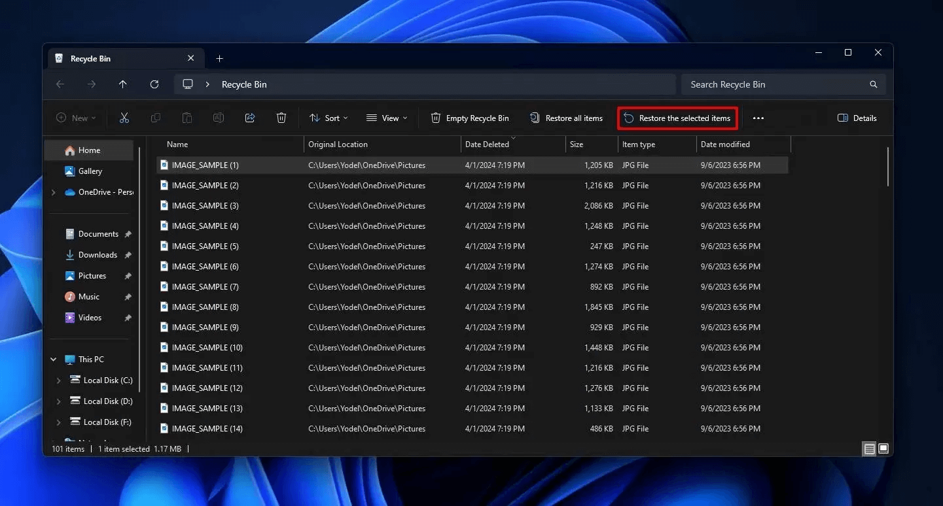The width and height of the screenshot is (943, 506).
Task: Click Restore the selected items
Action: (x=677, y=118)
